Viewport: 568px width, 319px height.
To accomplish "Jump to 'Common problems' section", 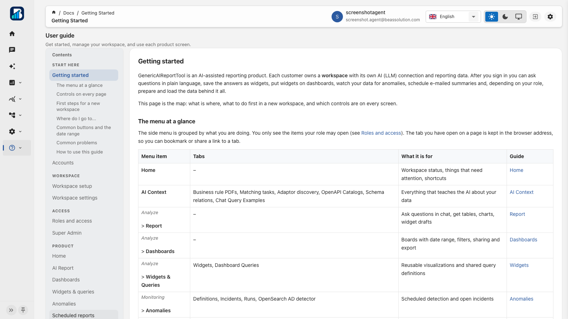I will [77, 143].
